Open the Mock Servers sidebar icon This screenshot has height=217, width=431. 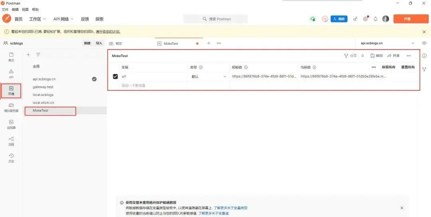pyautogui.click(x=11, y=108)
